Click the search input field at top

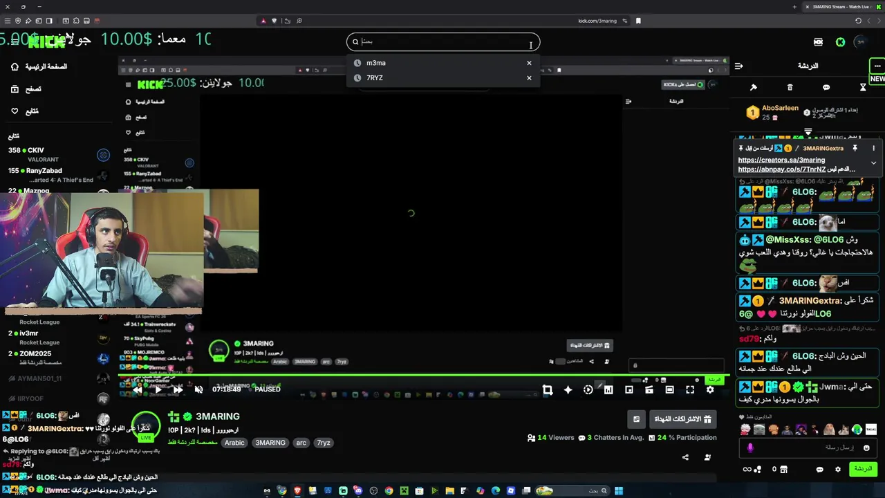[x=442, y=41]
